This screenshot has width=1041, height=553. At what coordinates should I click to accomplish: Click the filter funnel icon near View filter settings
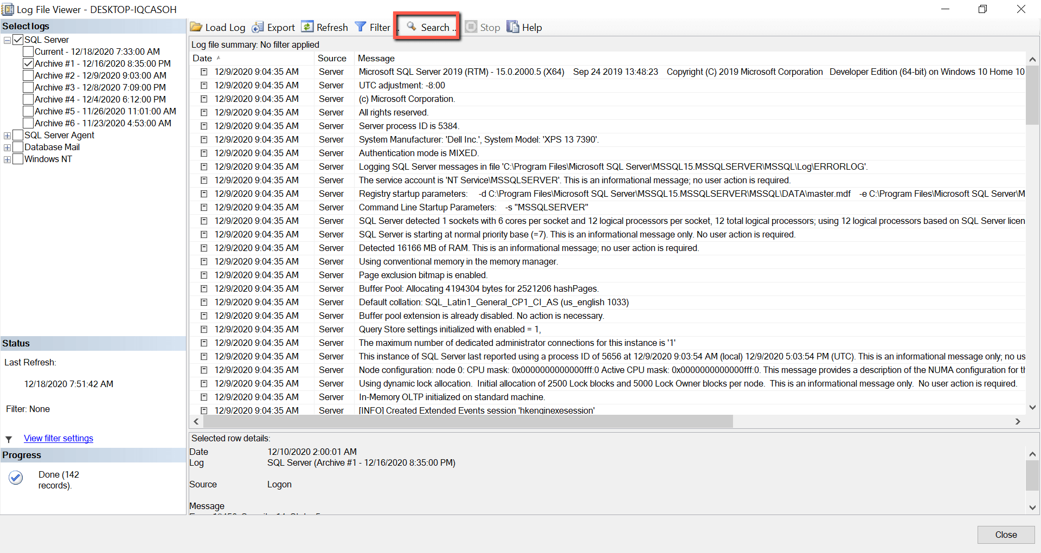pyautogui.click(x=9, y=439)
